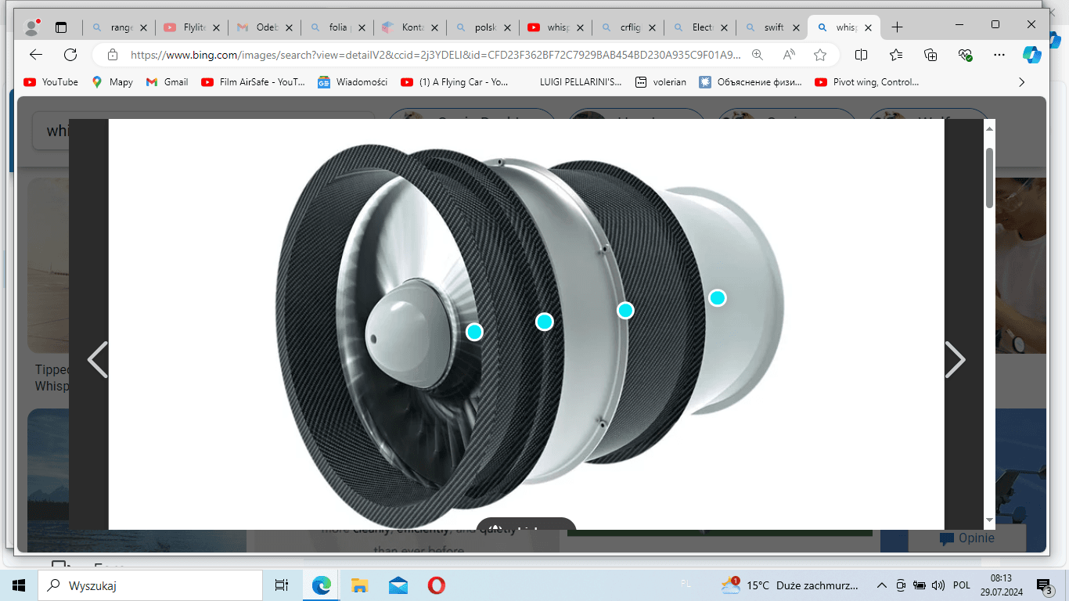
Task: Open the Collections icon in toolbar
Action: [x=930, y=55]
